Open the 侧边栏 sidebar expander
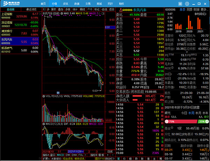This screenshot has width=210, height=161. click(110, 159)
